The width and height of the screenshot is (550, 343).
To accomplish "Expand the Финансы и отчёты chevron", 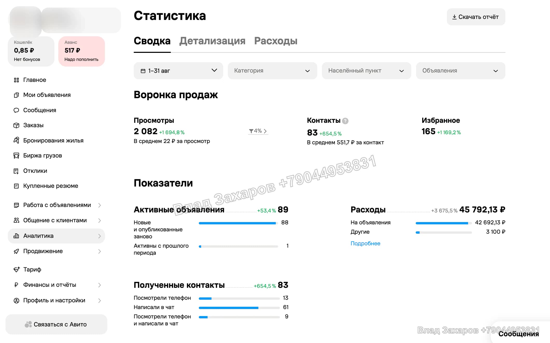I will point(100,285).
